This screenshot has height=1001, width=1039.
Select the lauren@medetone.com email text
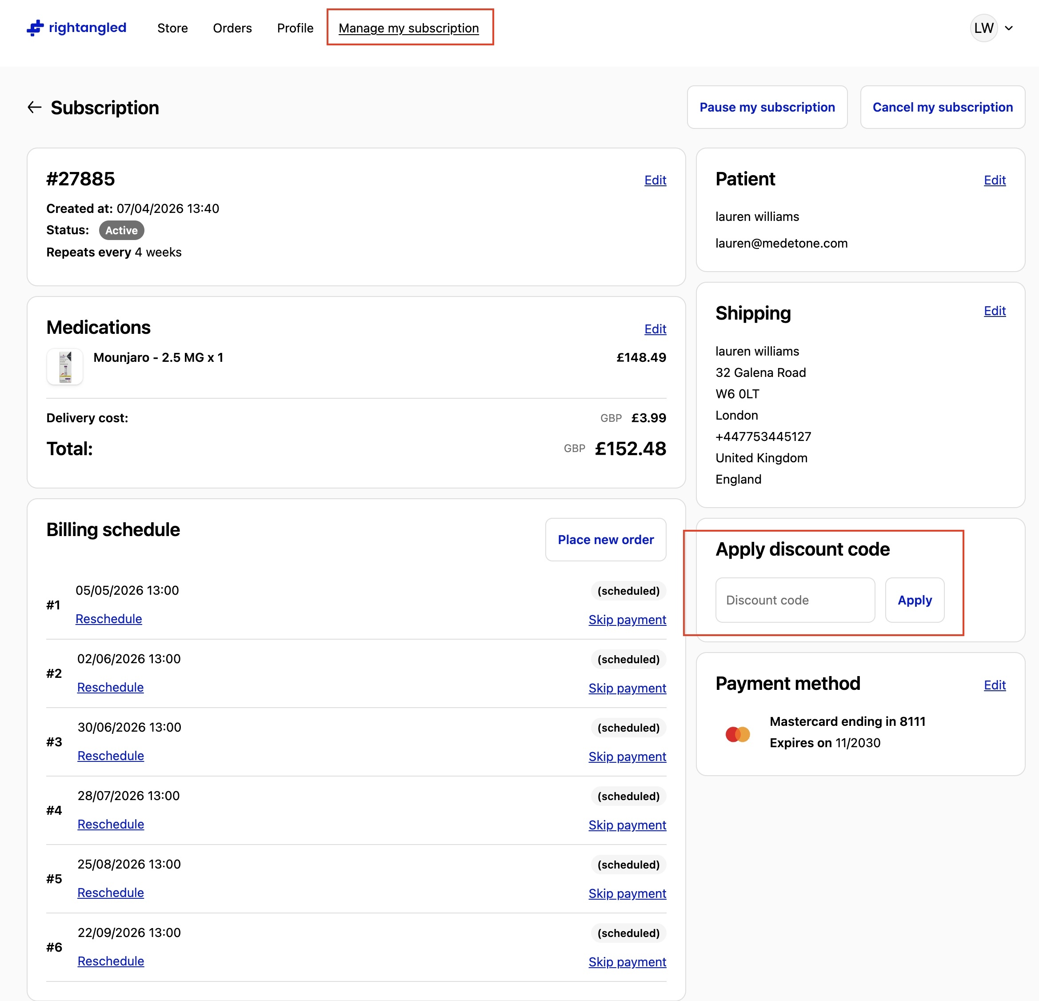point(781,243)
